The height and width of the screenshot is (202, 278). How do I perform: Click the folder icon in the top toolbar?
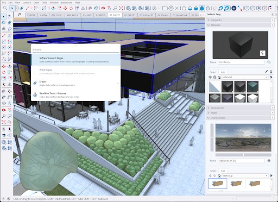coord(165,8)
